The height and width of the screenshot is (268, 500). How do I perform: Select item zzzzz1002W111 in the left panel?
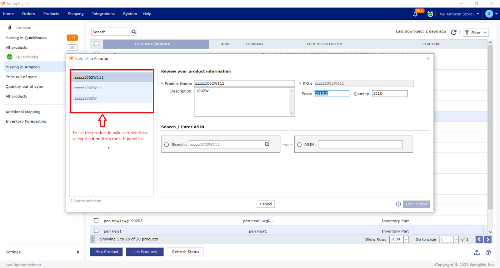(112, 77)
